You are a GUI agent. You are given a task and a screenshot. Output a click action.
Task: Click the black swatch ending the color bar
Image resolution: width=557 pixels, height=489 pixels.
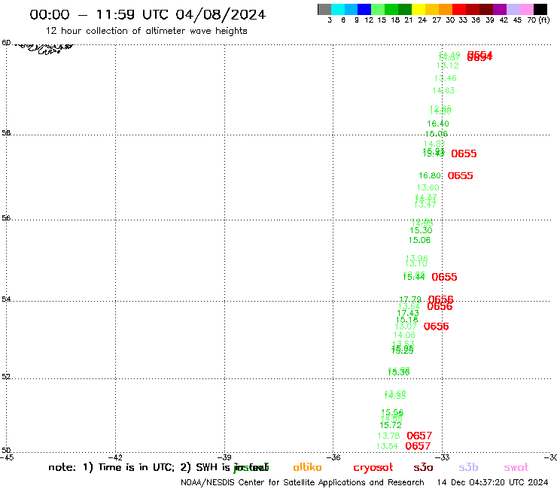pos(540,9)
